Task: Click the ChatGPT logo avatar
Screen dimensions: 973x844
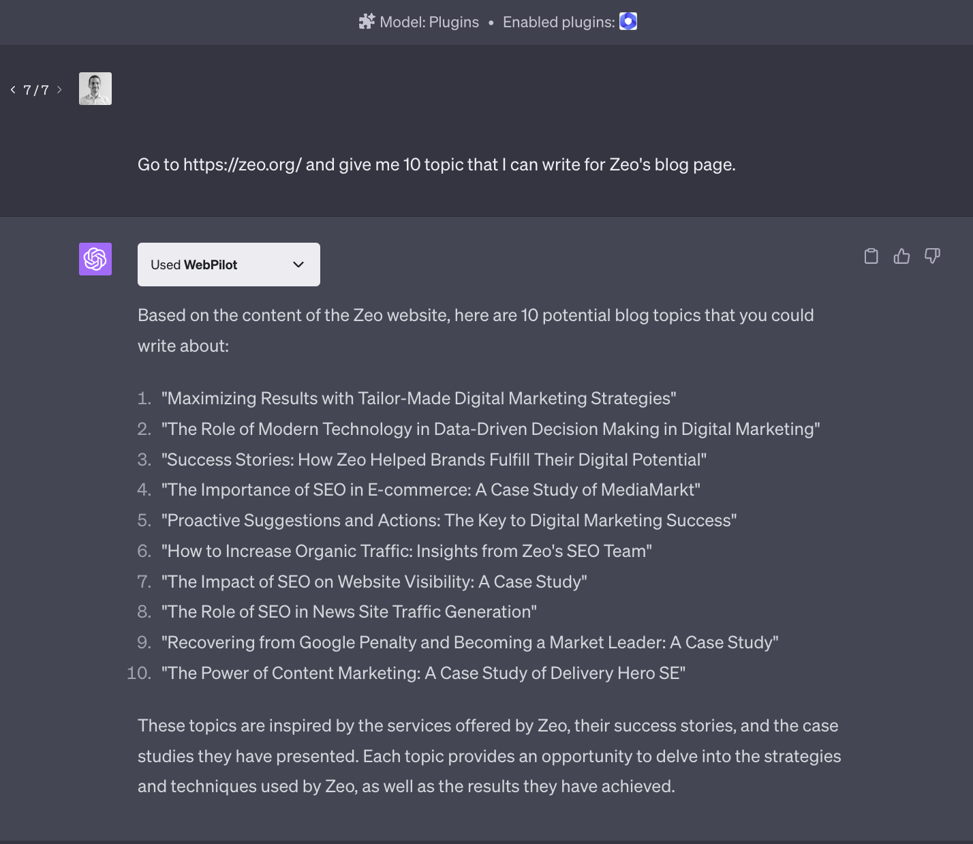Action: (95, 259)
